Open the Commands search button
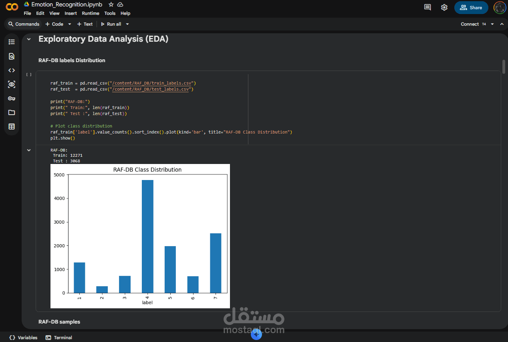 tap(24, 24)
